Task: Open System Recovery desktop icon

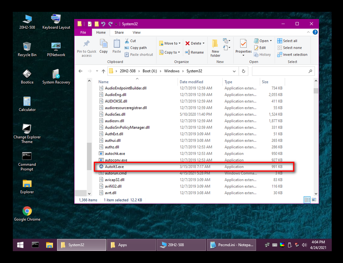Action: (56, 77)
